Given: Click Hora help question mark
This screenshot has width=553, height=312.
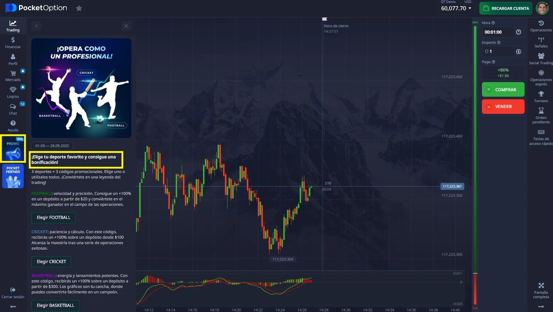Looking at the screenshot, I should click(x=493, y=23).
